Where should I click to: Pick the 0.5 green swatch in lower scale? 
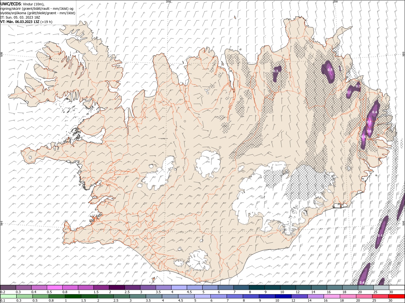click(41, 296)
